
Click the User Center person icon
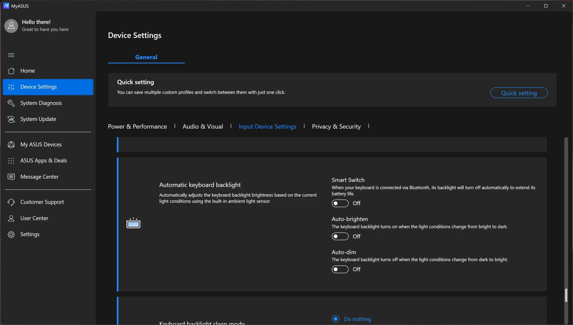click(11, 218)
